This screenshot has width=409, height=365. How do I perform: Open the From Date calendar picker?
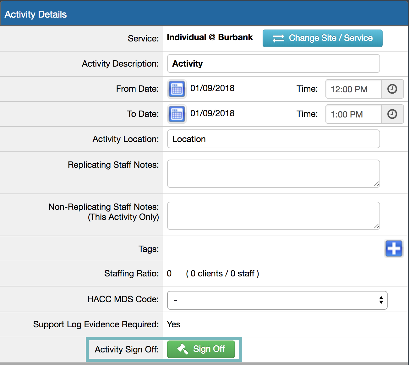(177, 89)
